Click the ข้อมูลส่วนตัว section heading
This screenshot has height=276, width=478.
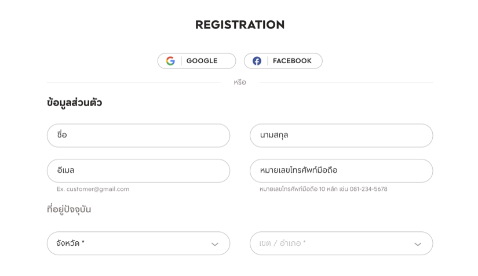click(x=74, y=103)
